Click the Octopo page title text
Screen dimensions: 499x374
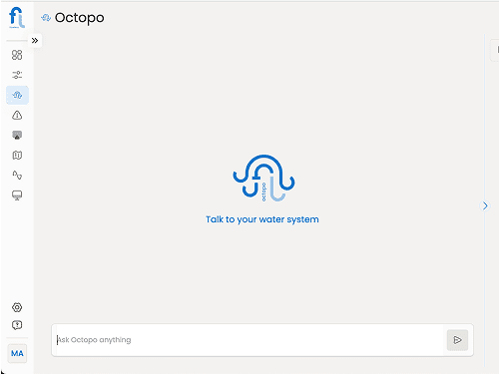click(80, 18)
